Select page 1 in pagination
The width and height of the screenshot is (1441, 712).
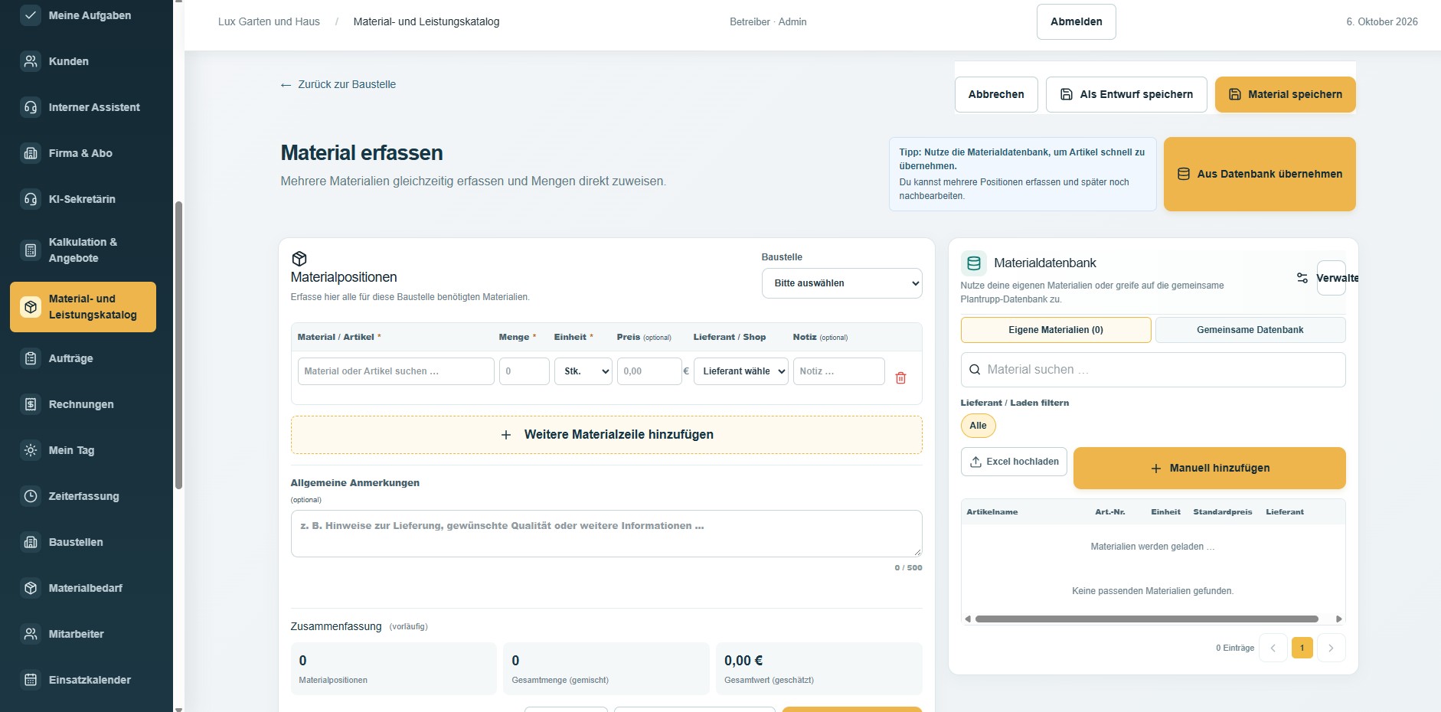(1302, 648)
